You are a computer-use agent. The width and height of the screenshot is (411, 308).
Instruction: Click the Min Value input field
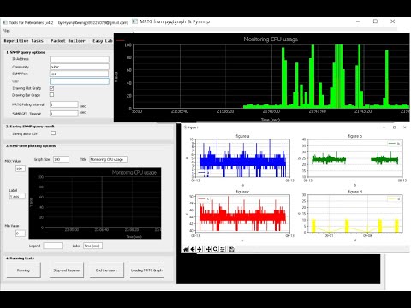21,234
